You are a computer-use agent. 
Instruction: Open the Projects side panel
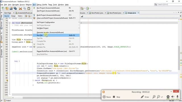(x=1, y=39)
